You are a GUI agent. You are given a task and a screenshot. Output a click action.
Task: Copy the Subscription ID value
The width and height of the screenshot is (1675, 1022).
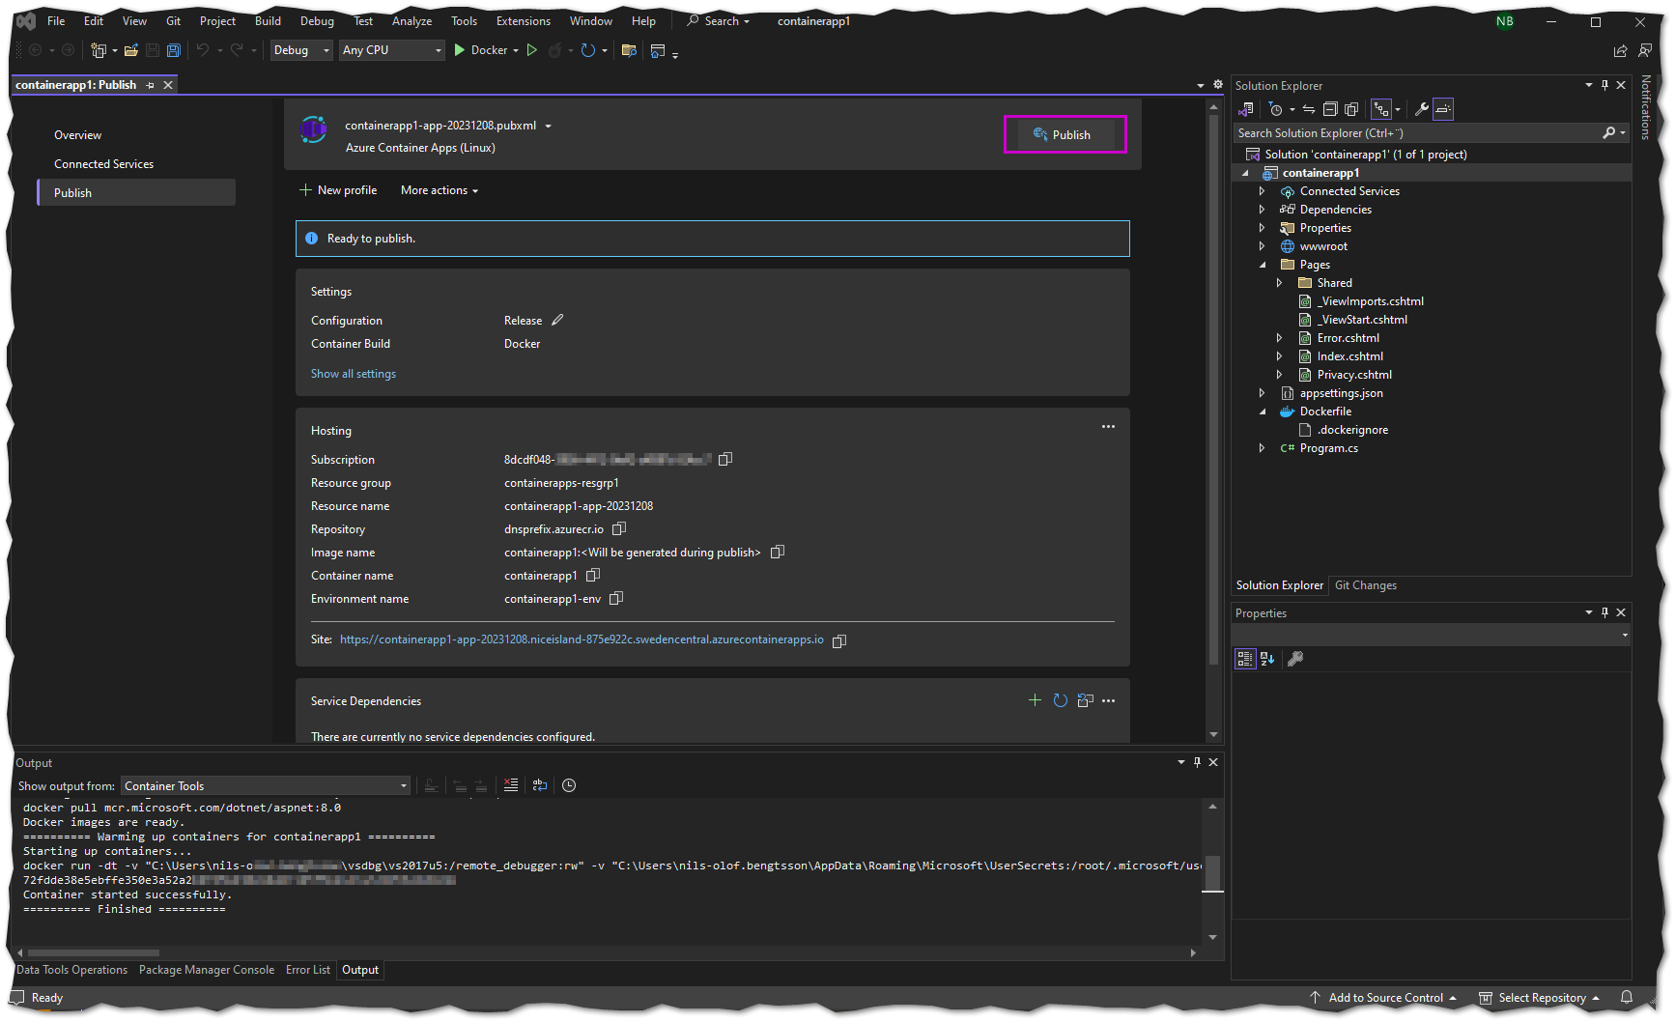(x=725, y=459)
